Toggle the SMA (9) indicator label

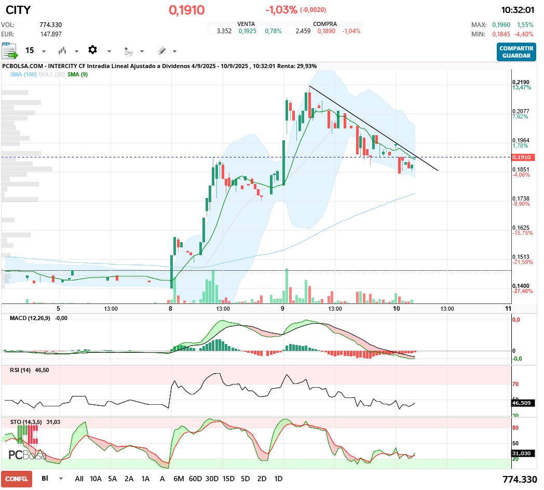(x=78, y=74)
